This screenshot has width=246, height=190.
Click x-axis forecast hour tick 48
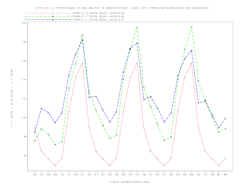click(x=144, y=174)
